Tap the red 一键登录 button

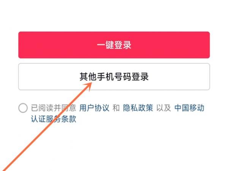tap(114, 45)
